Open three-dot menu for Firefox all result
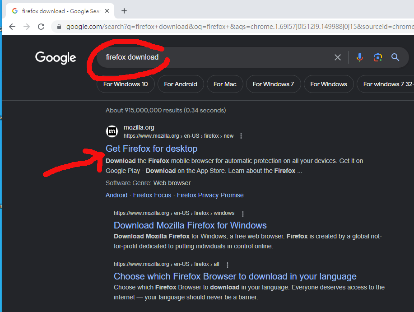 [x=228, y=265]
